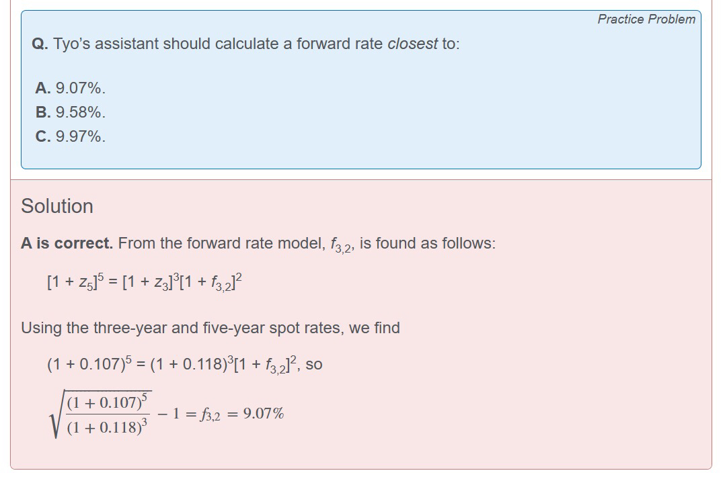Click the bold "Q." question marker

[x=39, y=44]
